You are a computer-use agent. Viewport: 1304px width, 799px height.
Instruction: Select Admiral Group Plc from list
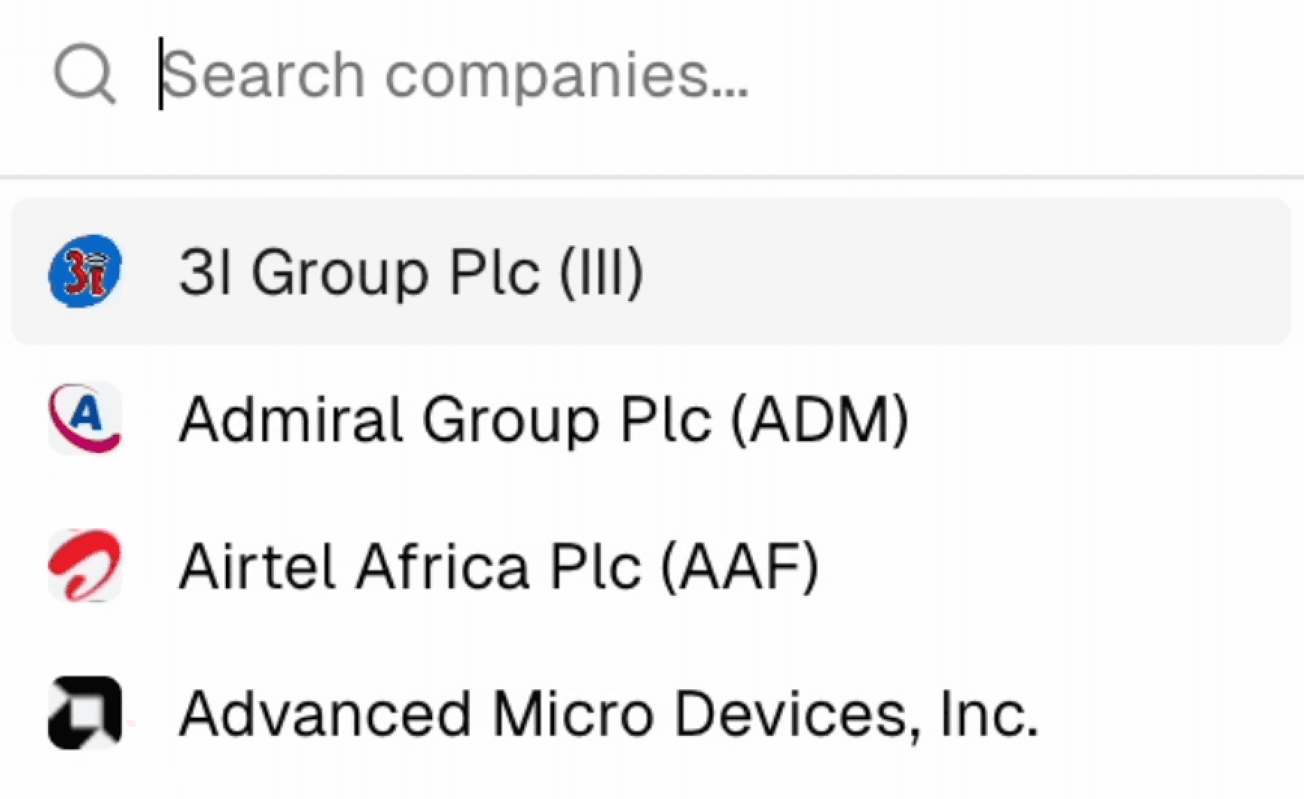(542, 419)
